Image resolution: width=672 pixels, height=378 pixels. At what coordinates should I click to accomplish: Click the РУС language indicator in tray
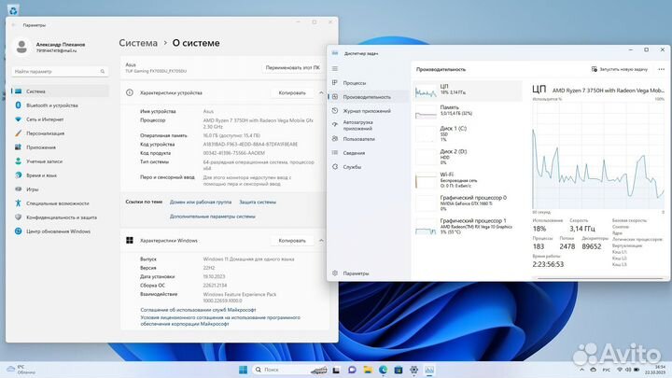click(x=607, y=370)
